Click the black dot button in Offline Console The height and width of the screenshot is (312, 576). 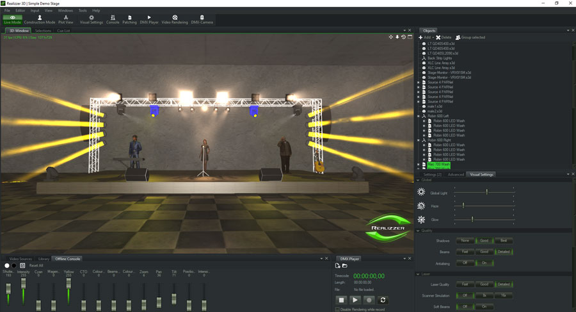pyautogui.click(x=14, y=265)
